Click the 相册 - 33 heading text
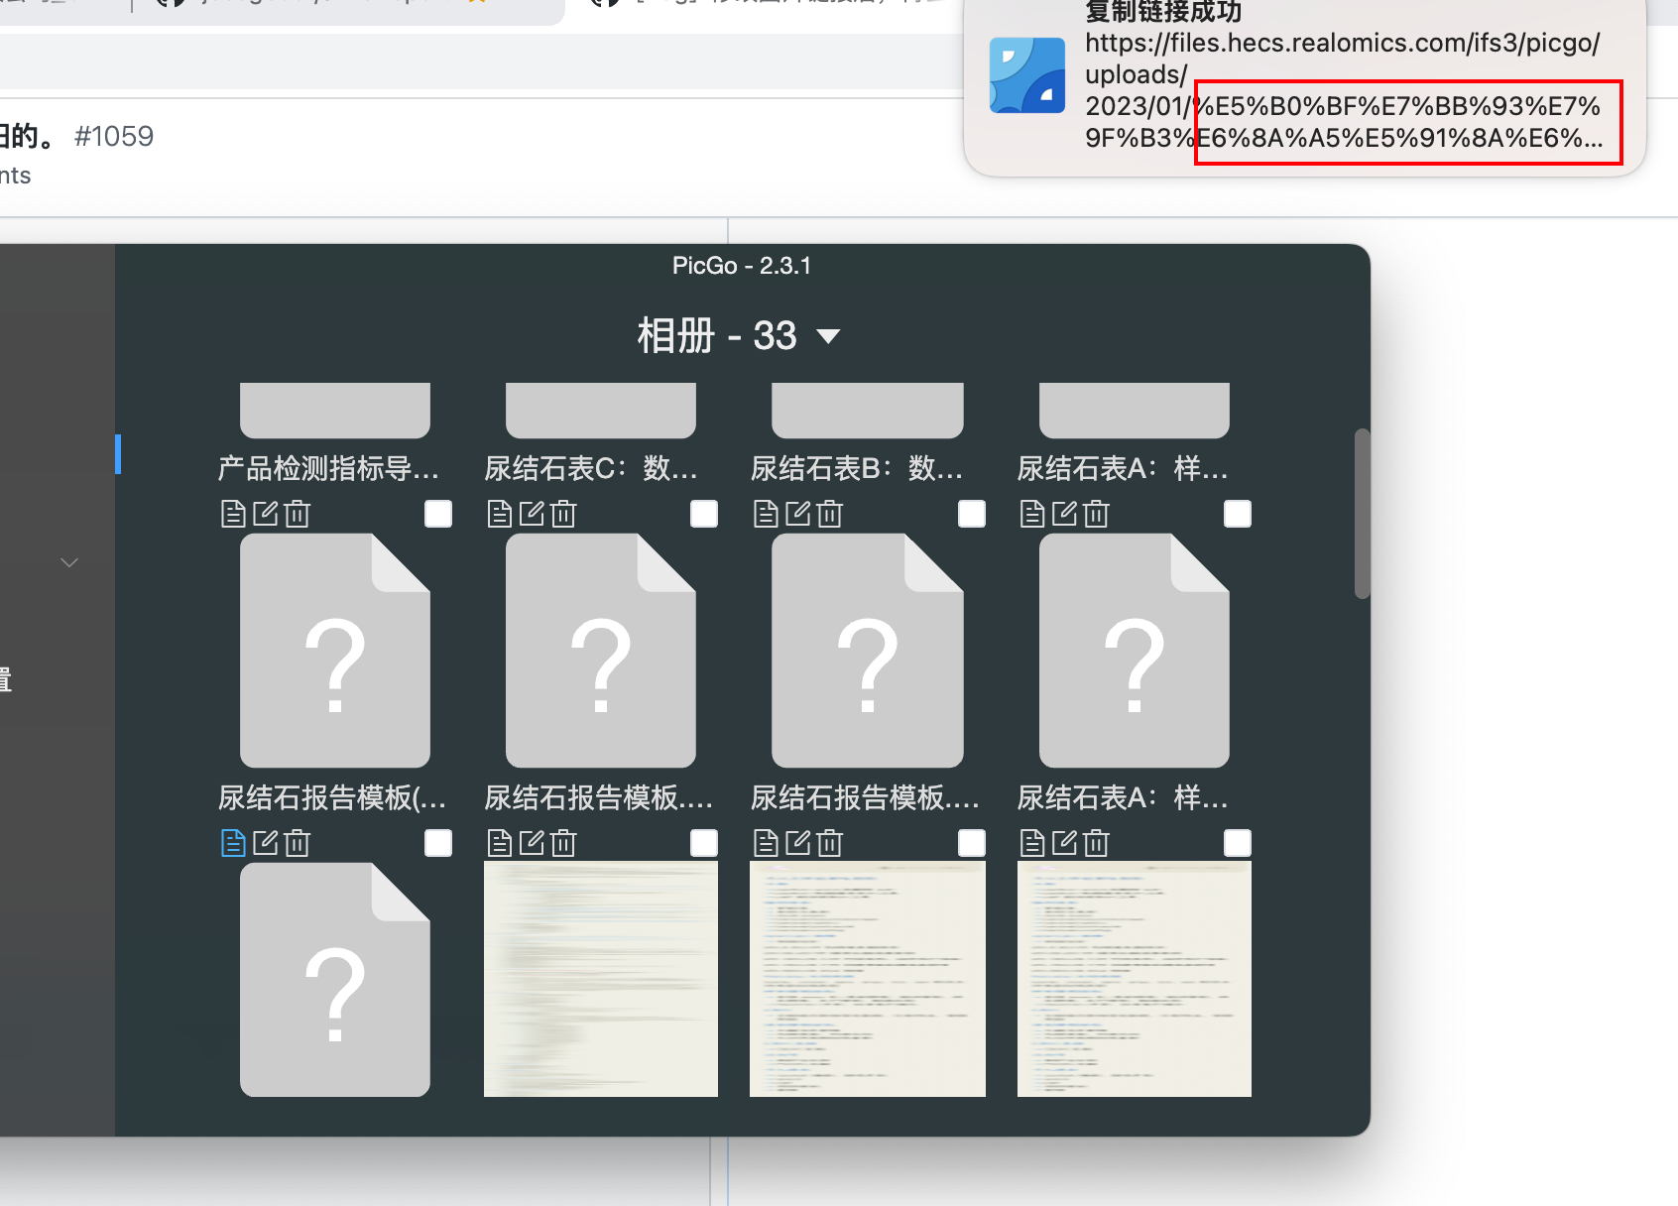This screenshot has height=1206, width=1678. pos(717,336)
